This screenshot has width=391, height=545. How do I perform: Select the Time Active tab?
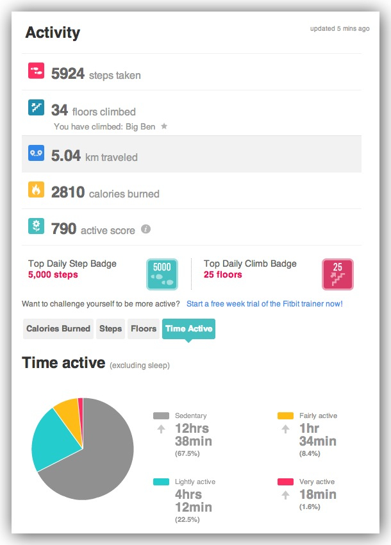click(188, 329)
